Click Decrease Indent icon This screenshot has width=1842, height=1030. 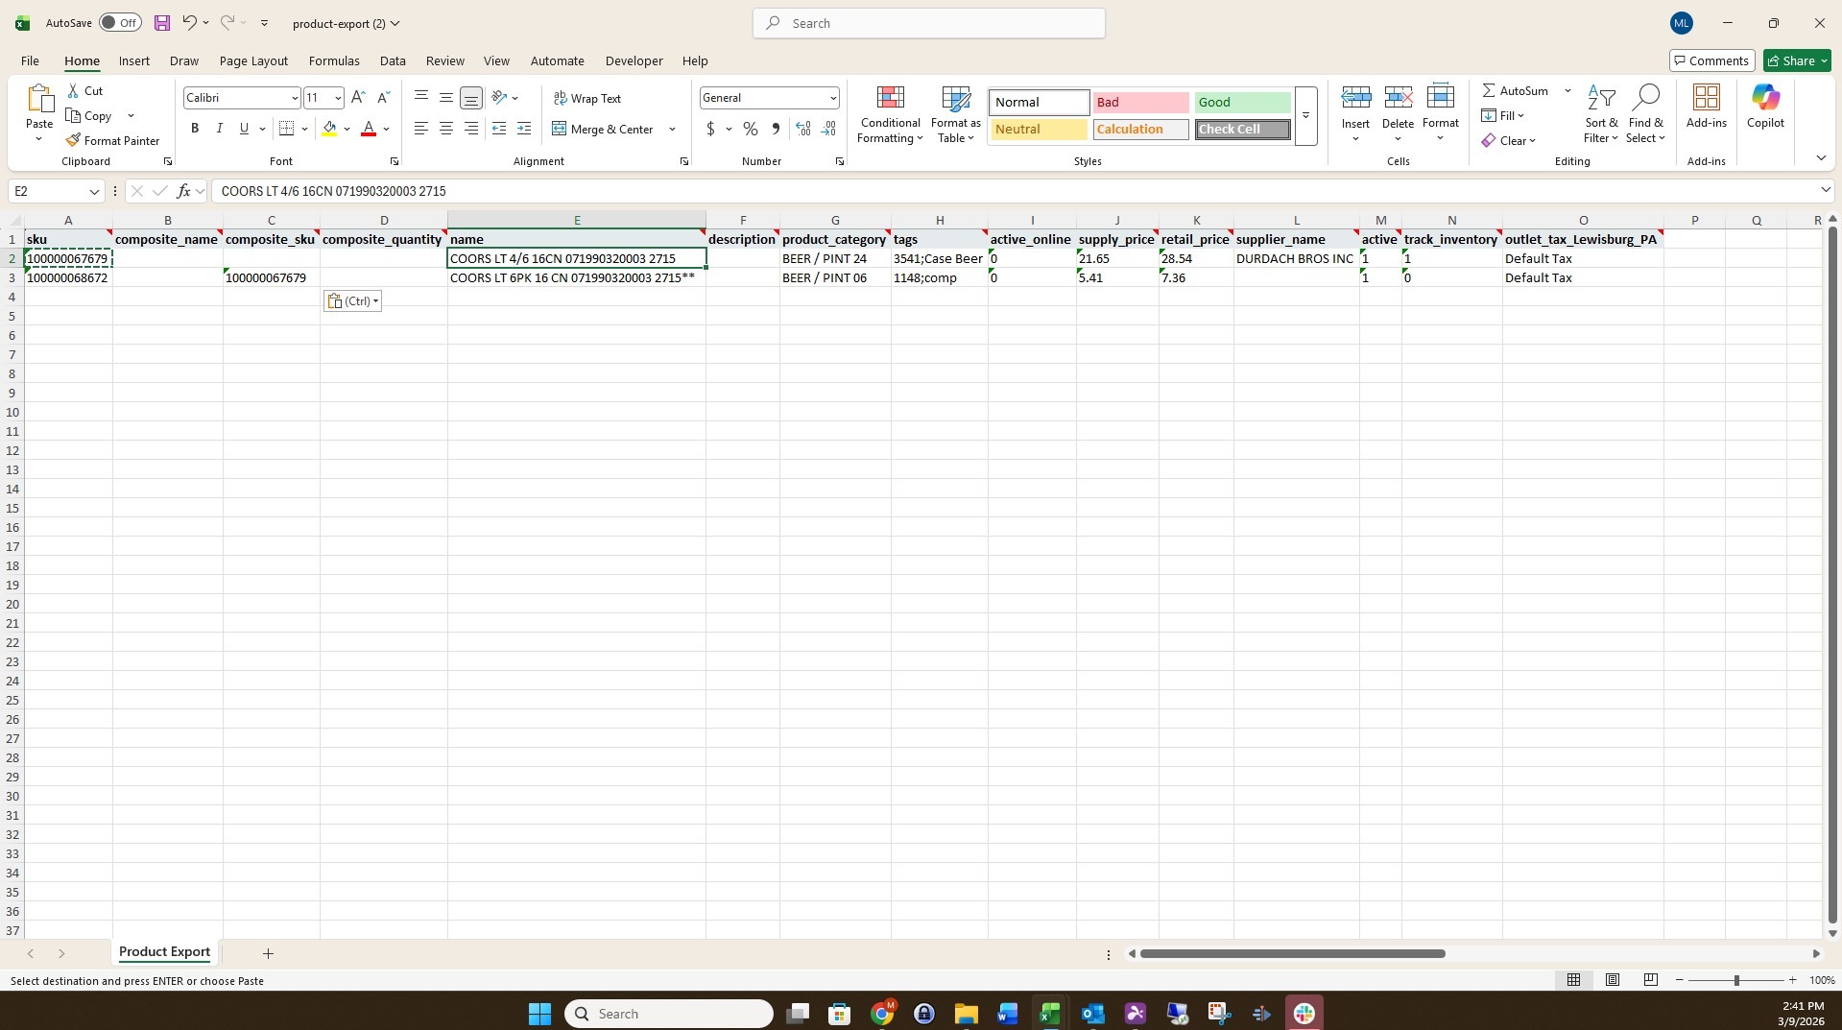(x=498, y=129)
